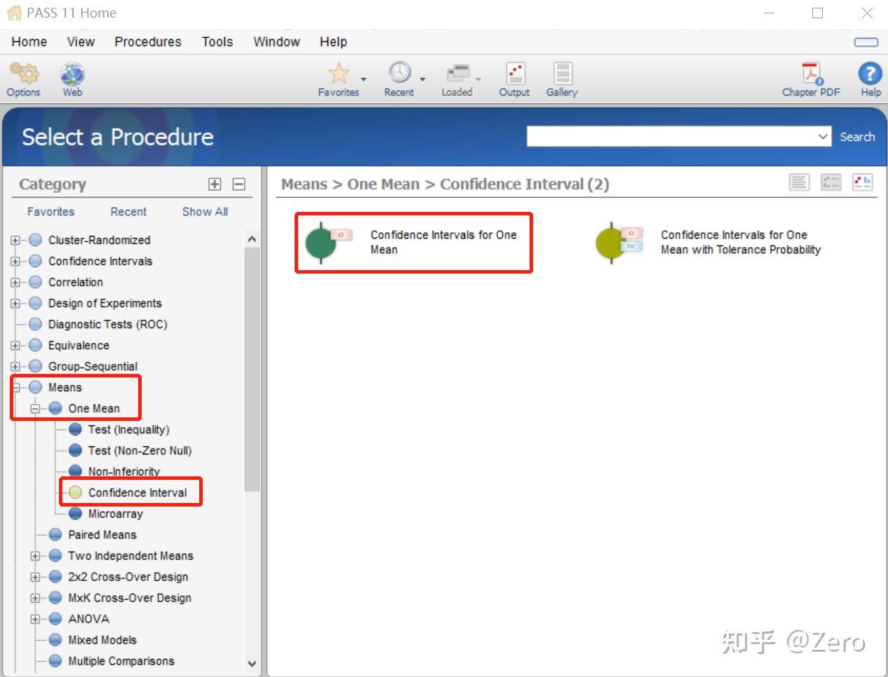888x677 pixels.
Task: Switch to small icons list view
Action: [830, 182]
